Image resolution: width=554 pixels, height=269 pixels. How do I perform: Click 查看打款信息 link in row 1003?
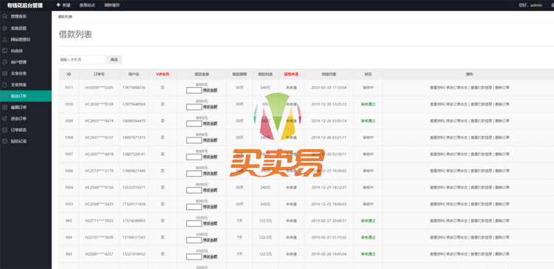481,204
